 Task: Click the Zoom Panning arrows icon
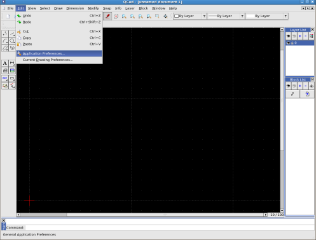pos(165,16)
